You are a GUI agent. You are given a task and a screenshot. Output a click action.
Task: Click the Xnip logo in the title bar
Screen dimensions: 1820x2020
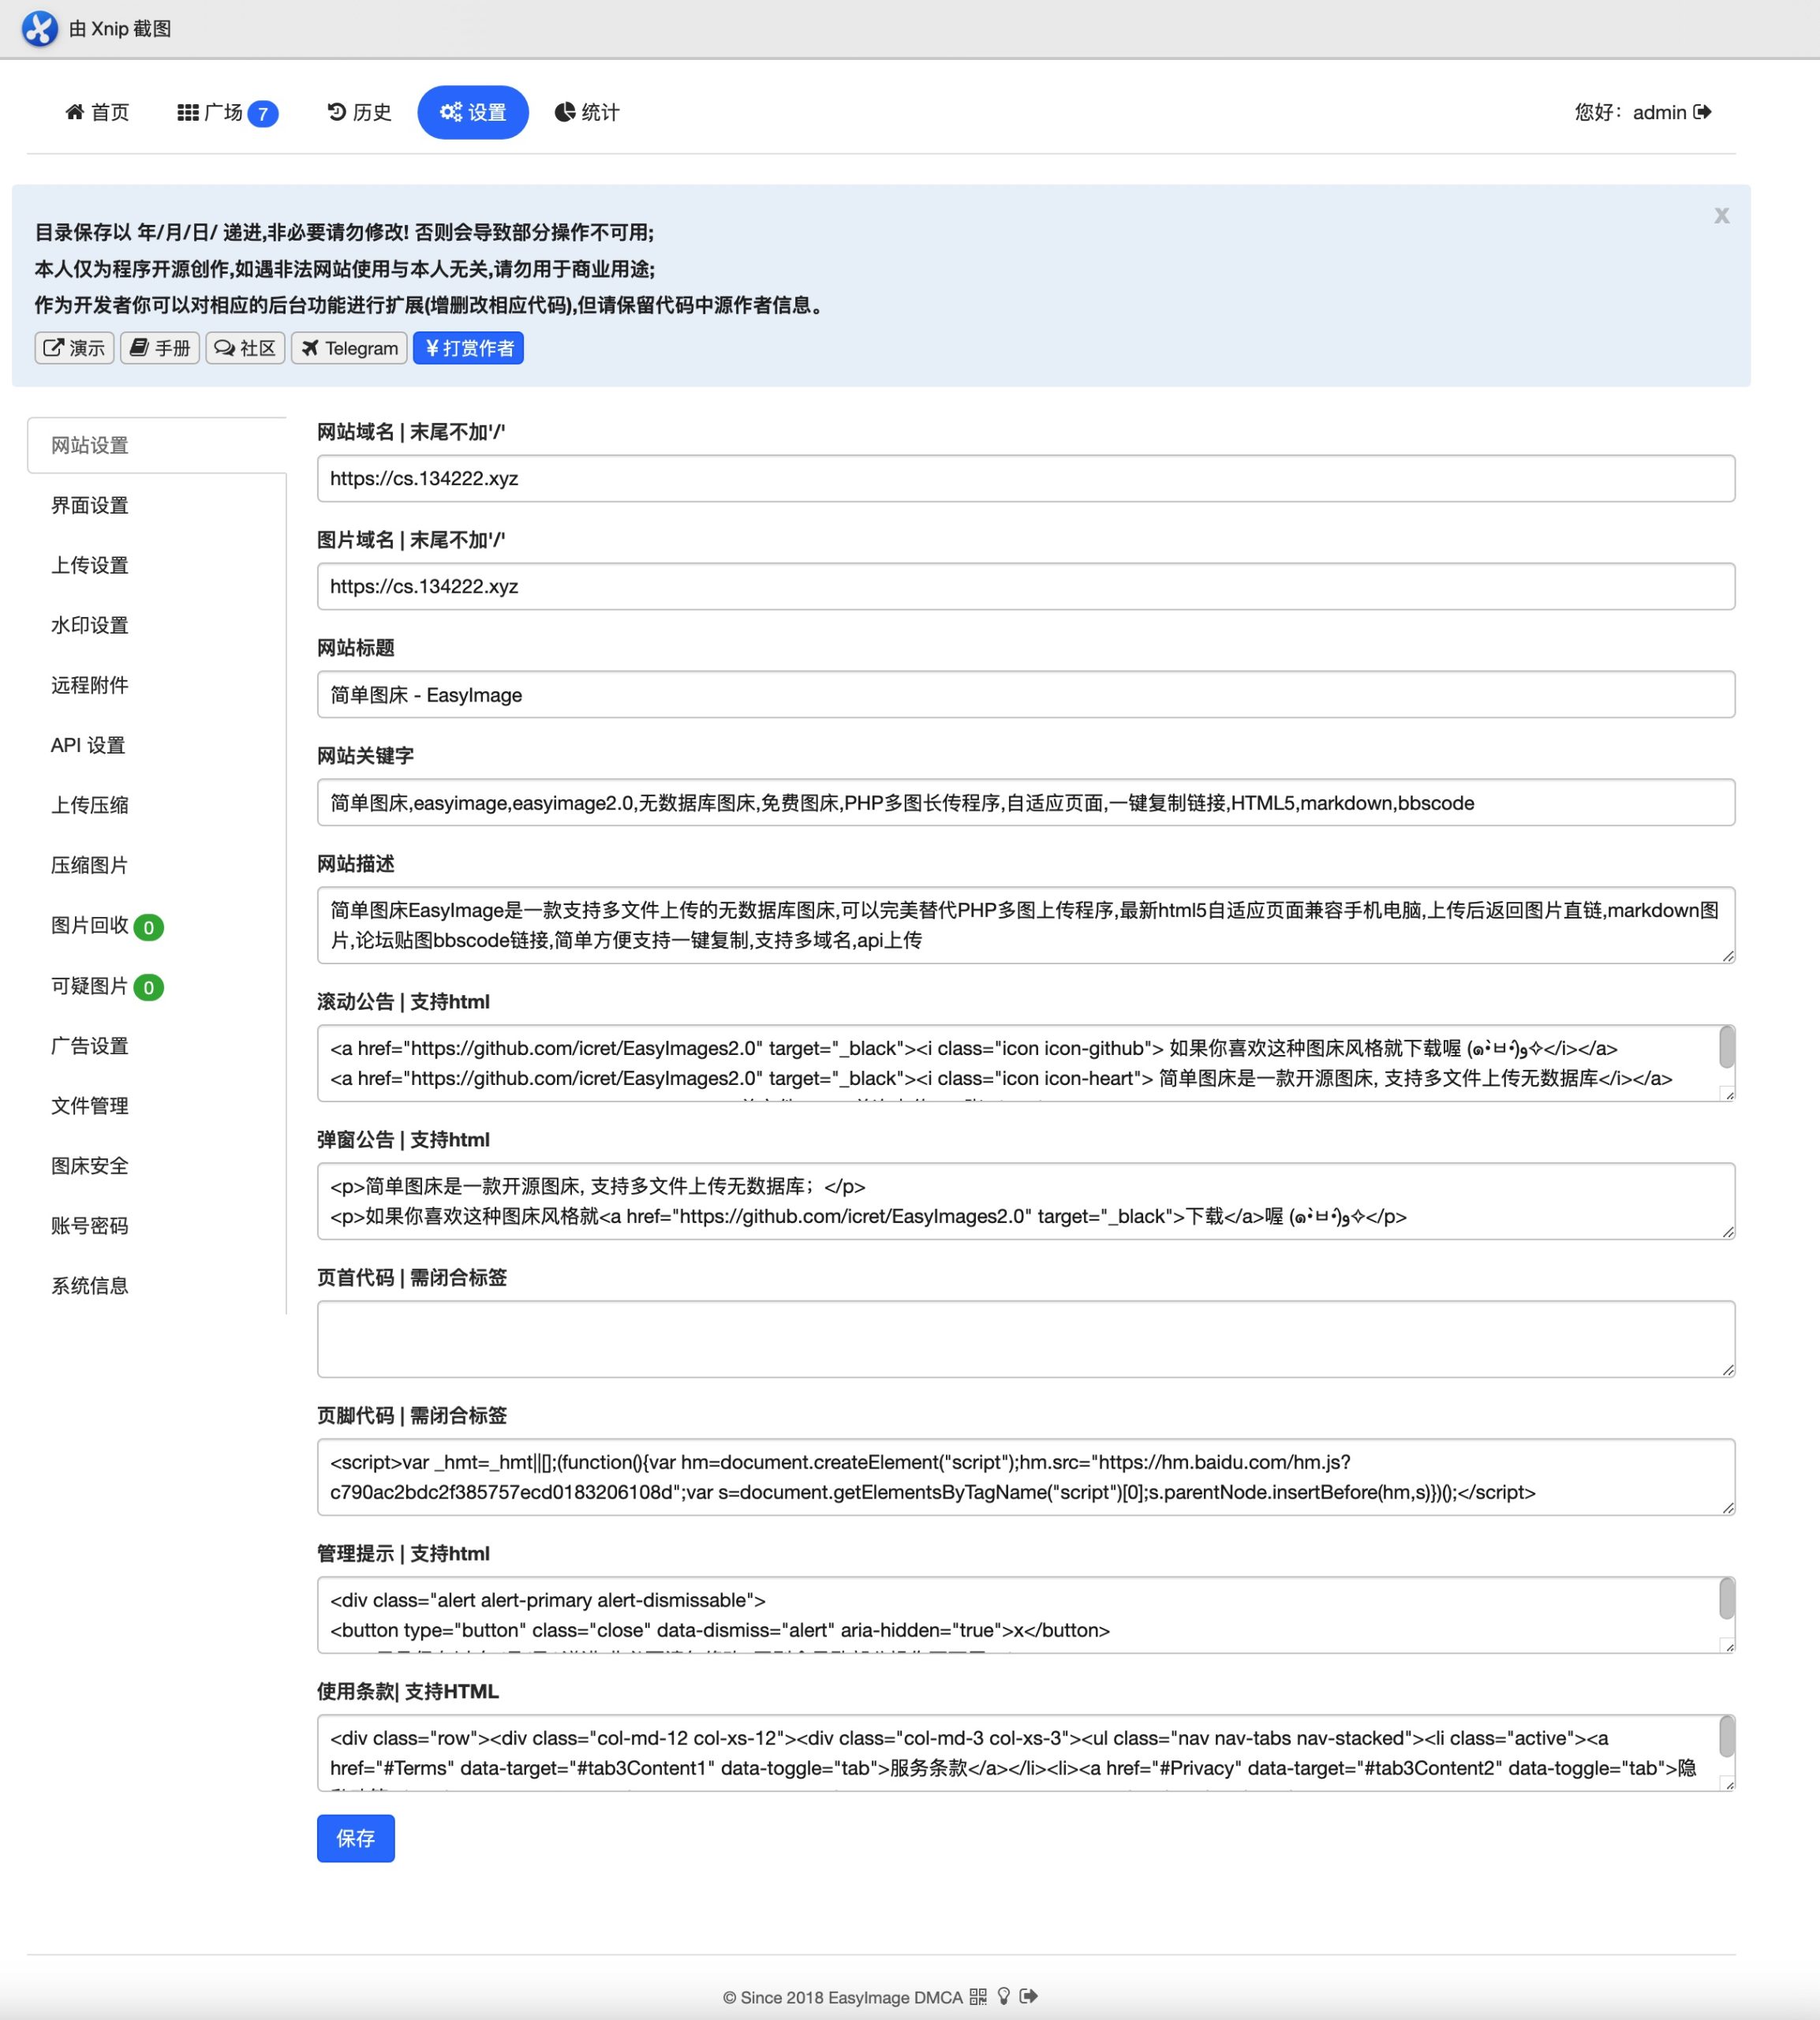40,28
